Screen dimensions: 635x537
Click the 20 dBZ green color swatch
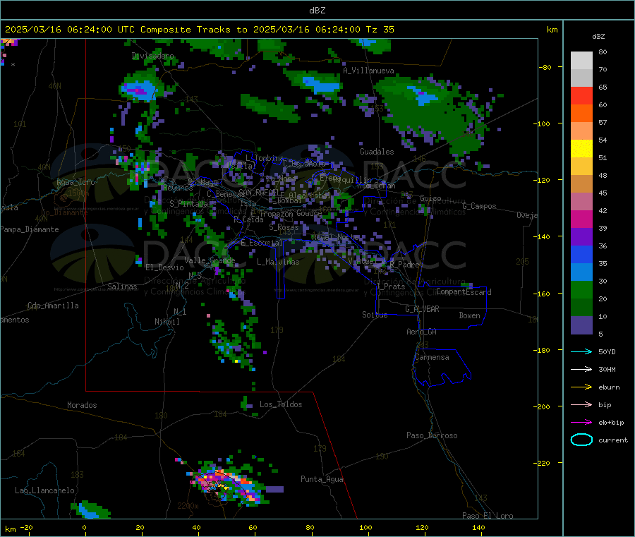[x=581, y=289]
